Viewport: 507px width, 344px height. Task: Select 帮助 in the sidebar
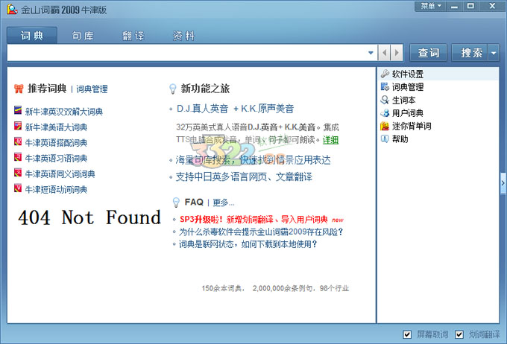coord(438,139)
